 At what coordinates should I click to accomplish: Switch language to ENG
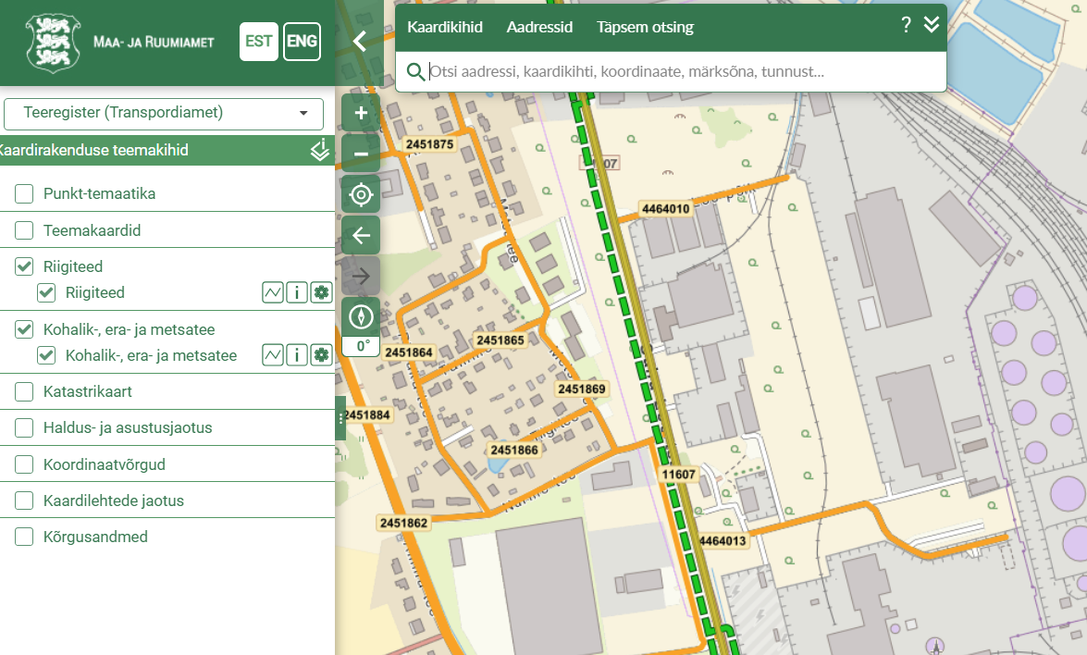pyautogui.click(x=302, y=42)
